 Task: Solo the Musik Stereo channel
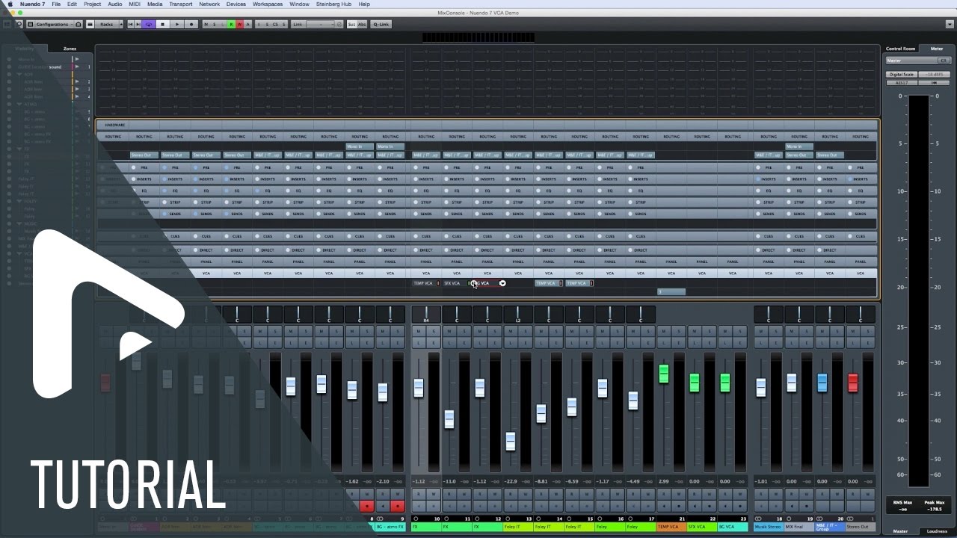tap(776, 331)
